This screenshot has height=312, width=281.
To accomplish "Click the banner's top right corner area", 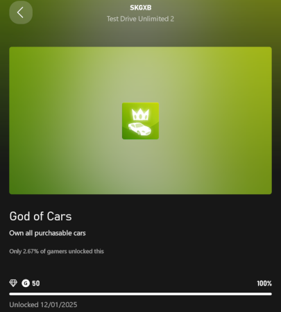I will click(260, 58).
